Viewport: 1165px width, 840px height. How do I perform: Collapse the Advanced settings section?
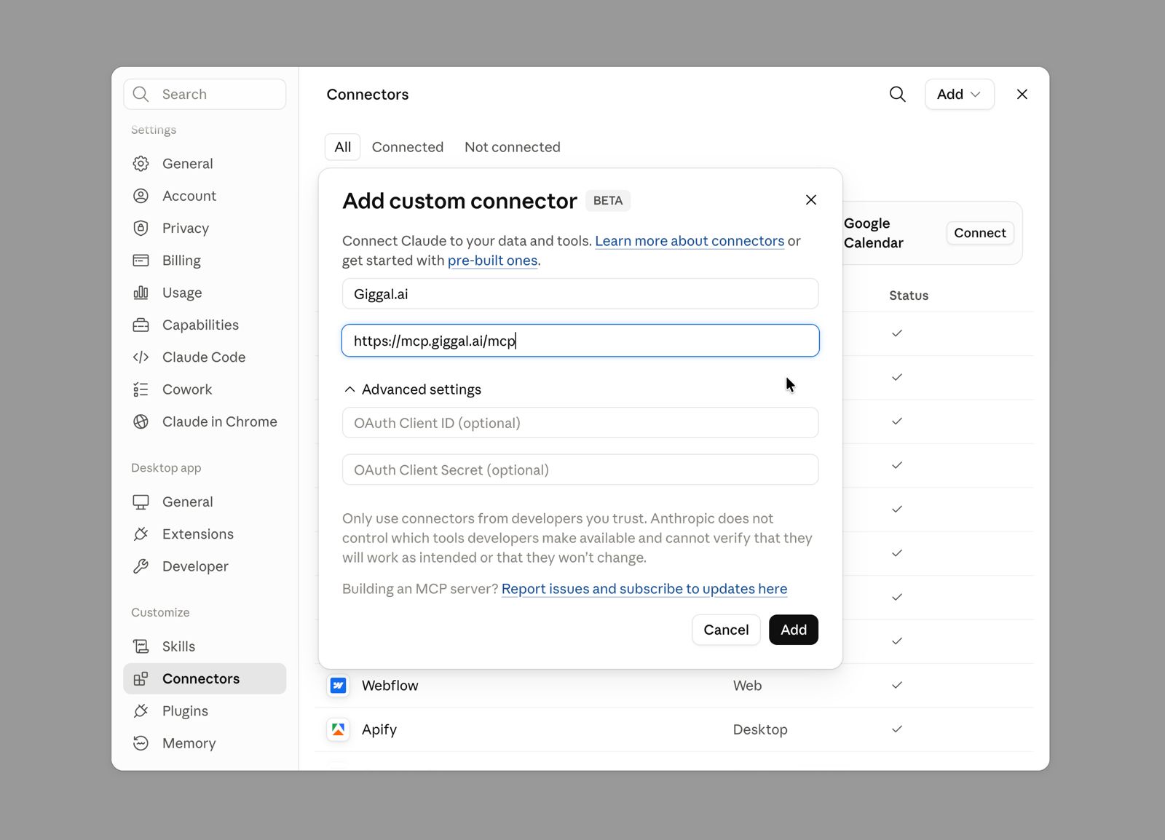pyautogui.click(x=412, y=389)
